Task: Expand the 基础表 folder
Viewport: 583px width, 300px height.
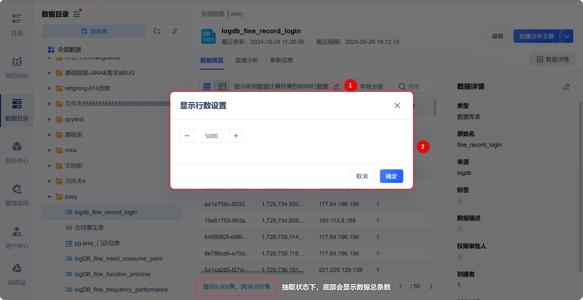Action: tap(49, 135)
